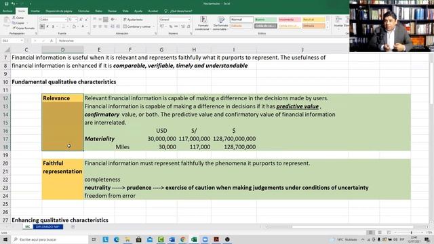Align cell text right

click(106, 26)
